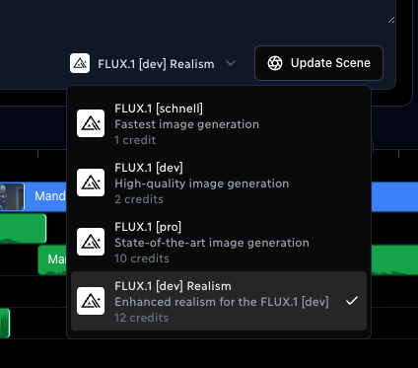Click the clip thumbnail on blue track
The image size is (418, 368).
12,196
